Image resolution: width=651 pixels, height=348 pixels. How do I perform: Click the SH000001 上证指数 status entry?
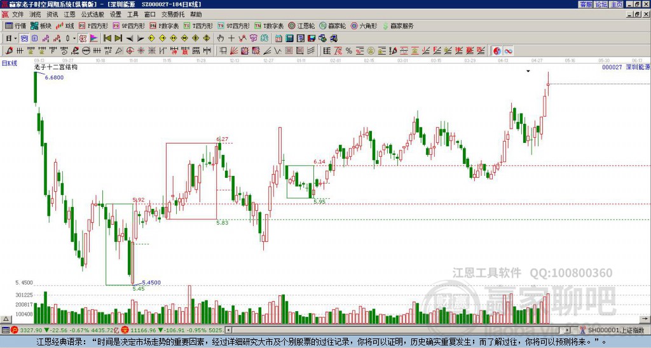[x=615, y=330]
